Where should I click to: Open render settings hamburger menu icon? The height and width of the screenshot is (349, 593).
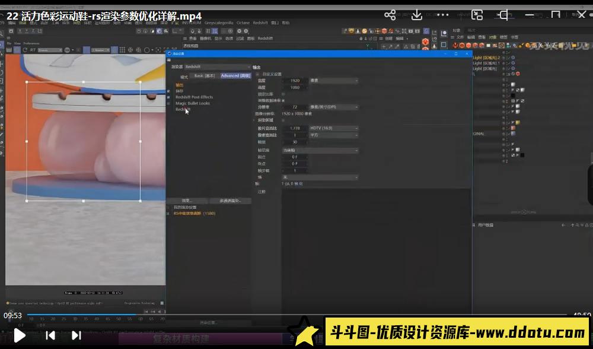(x=168, y=60)
